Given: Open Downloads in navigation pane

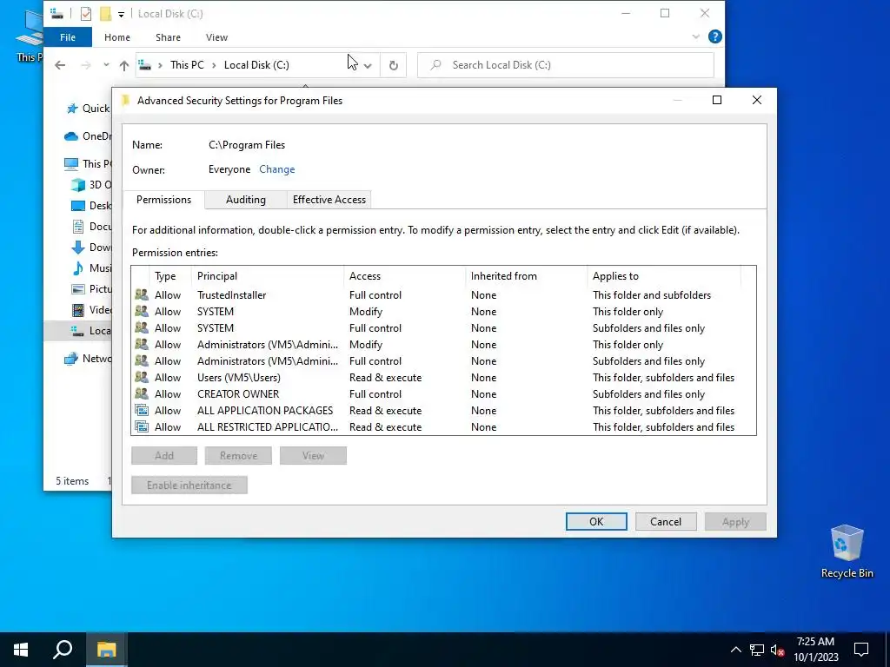Looking at the screenshot, I should pyautogui.click(x=90, y=248).
